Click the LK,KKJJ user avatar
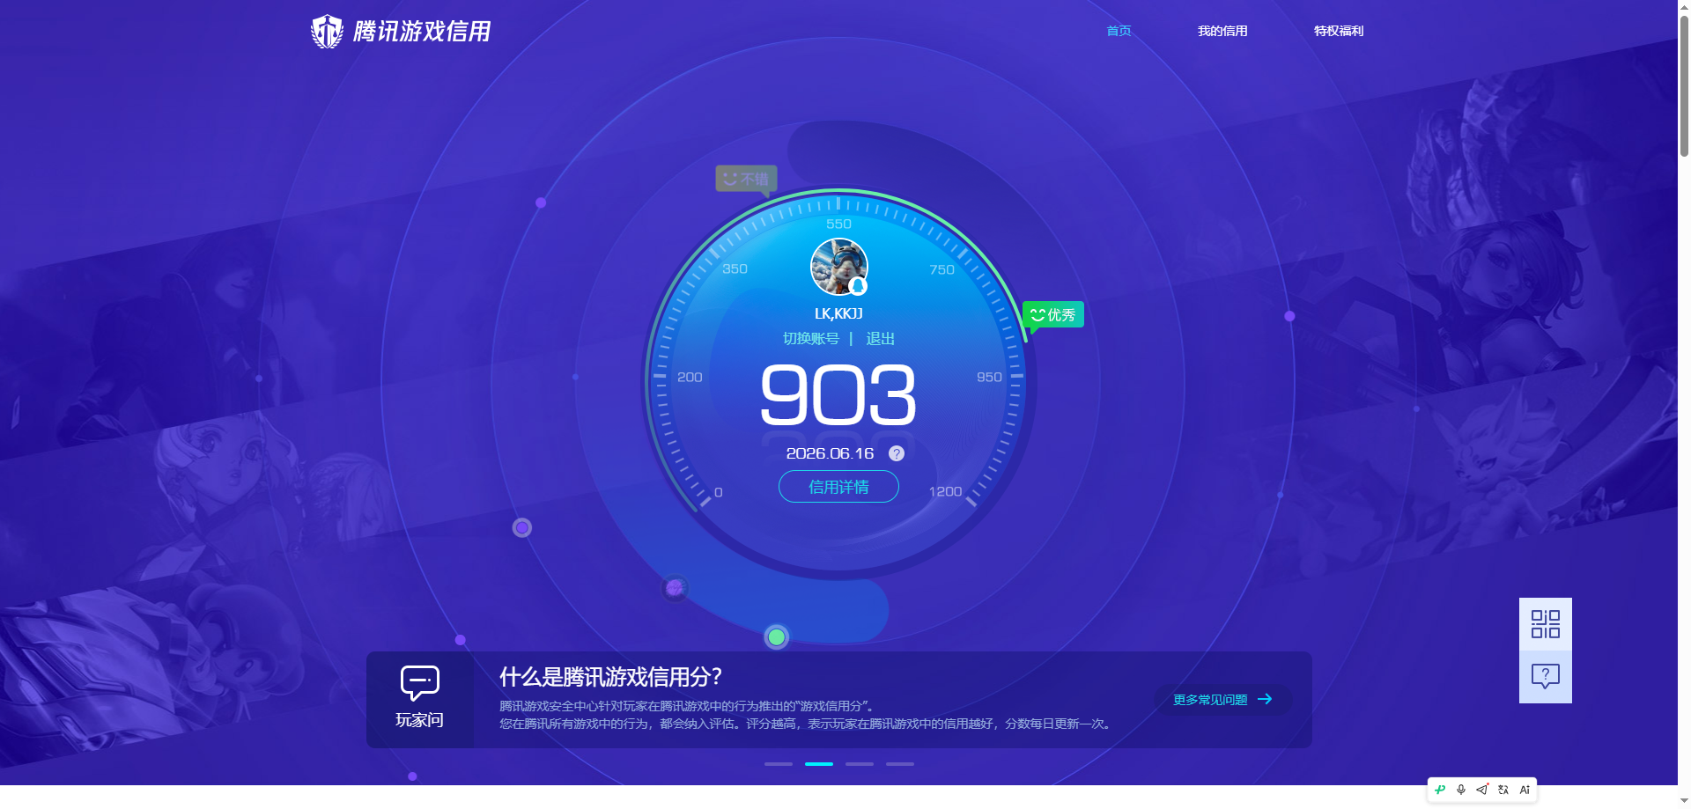 pyautogui.click(x=839, y=267)
